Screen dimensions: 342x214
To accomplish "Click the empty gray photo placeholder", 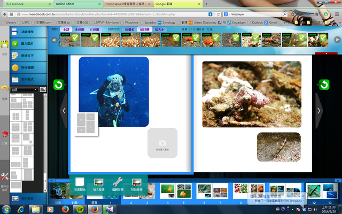I will click(162, 143).
